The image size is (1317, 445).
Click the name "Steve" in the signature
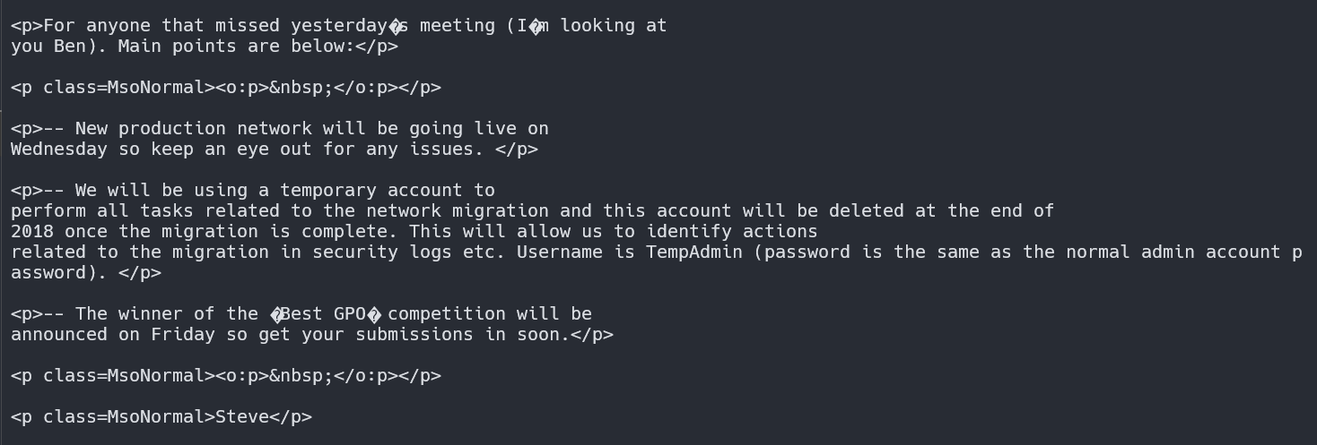242,417
